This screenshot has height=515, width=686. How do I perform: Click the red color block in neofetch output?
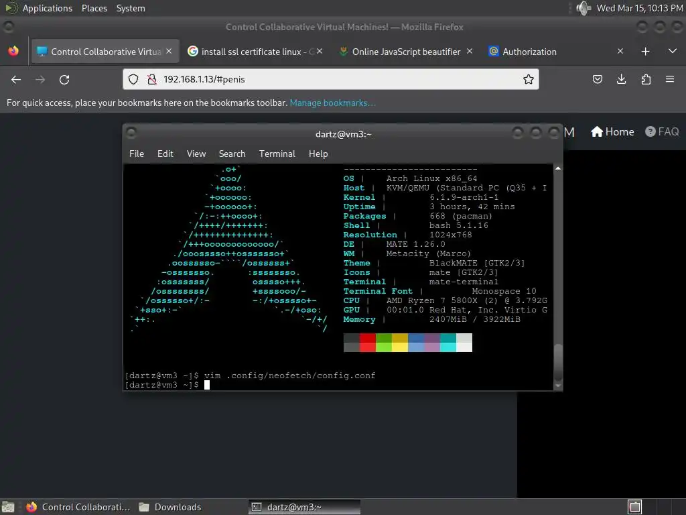(x=368, y=343)
